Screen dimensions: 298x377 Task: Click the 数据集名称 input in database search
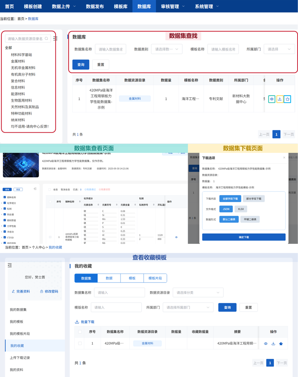pyautogui.click(x=111, y=49)
